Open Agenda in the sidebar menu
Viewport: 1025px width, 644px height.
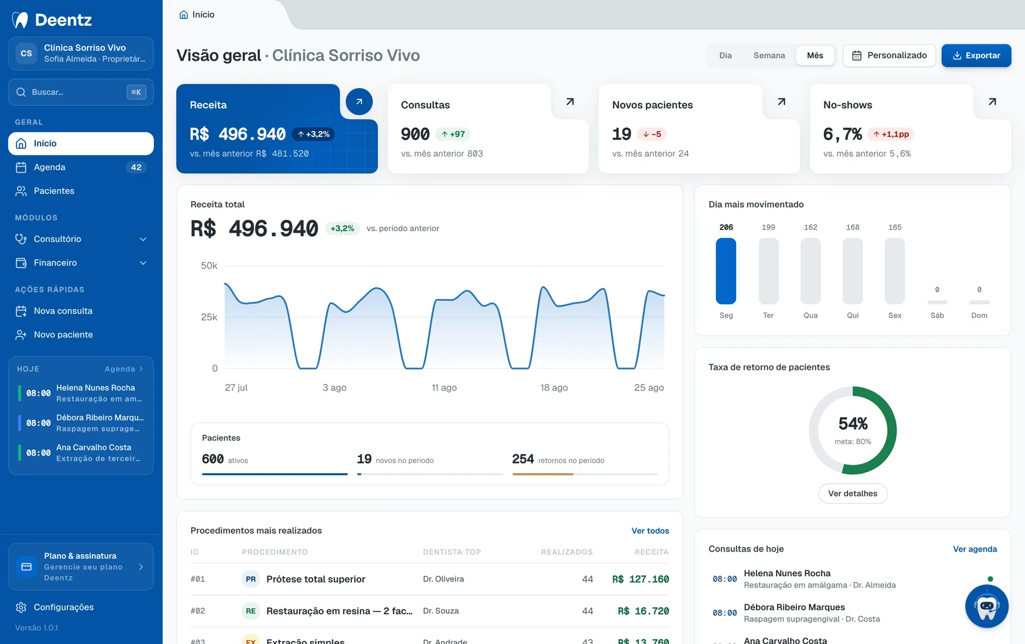[x=81, y=167]
